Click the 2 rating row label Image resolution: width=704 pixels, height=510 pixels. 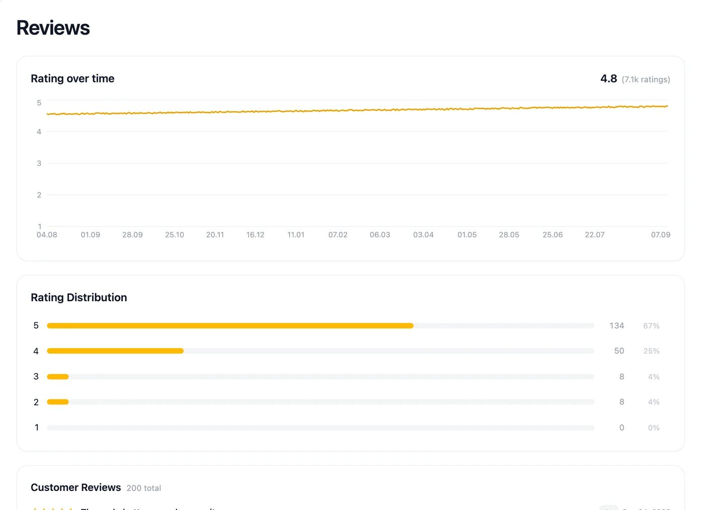tap(36, 402)
